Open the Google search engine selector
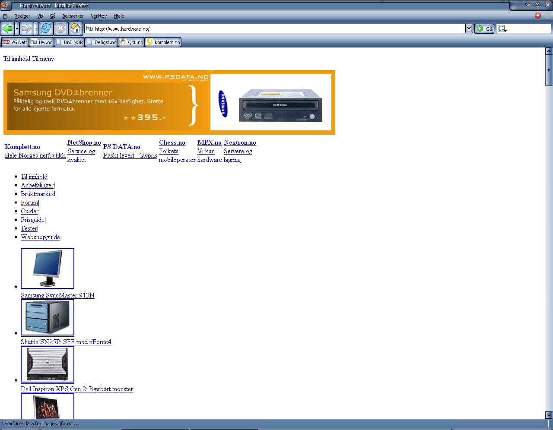The image size is (553, 430). [502, 28]
